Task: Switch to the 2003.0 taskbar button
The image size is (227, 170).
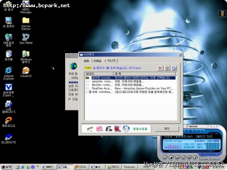Action: pyautogui.click(x=114, y=167)
